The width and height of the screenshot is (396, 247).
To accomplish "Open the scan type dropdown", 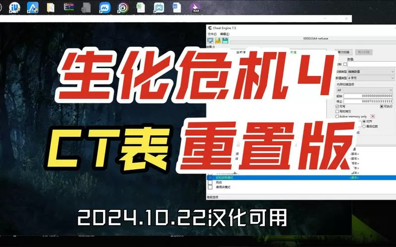I will pos(371,72).
